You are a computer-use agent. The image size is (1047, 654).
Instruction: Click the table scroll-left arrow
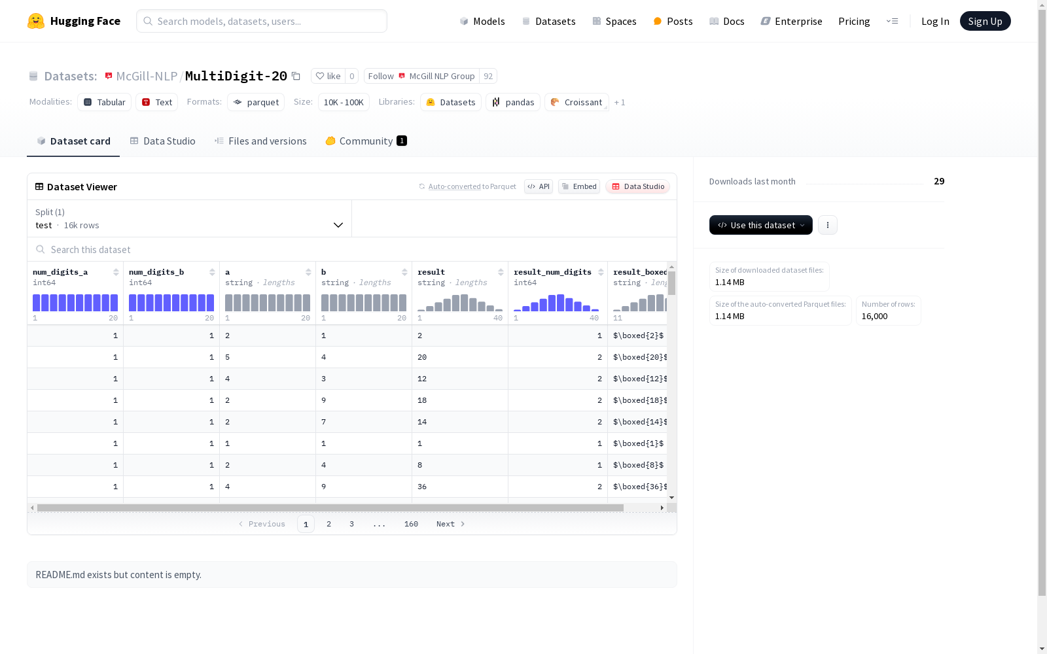(x=32, y=508)
